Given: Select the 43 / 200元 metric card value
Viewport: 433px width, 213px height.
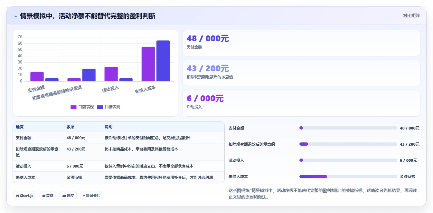Looking at the screenshot, I should tap(208, 69).
